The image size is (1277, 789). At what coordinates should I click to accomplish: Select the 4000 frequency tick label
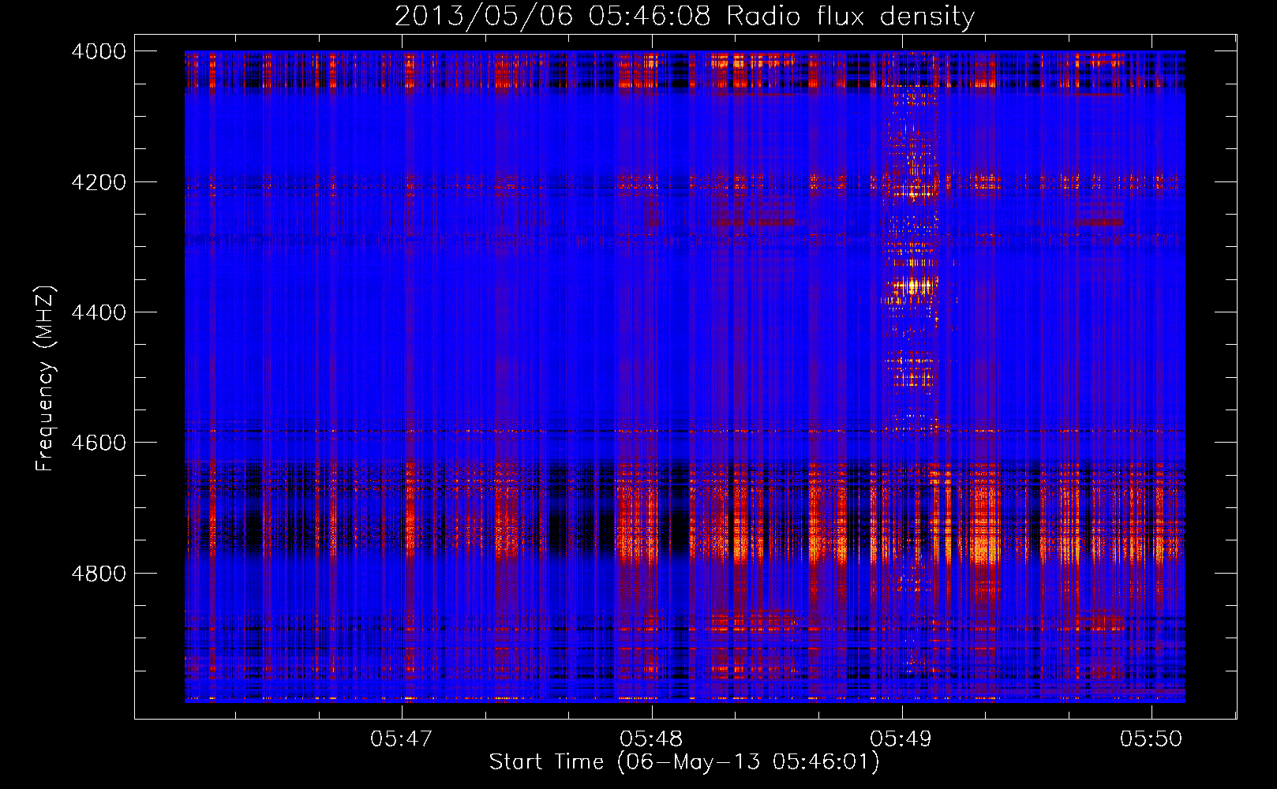click(x=99, y=51)
